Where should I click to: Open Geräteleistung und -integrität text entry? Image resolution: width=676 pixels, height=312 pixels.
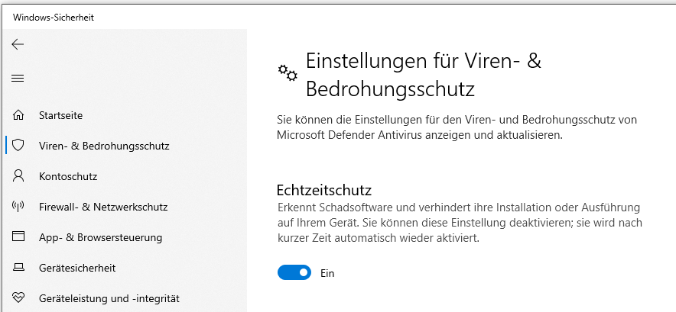point(109,299)
